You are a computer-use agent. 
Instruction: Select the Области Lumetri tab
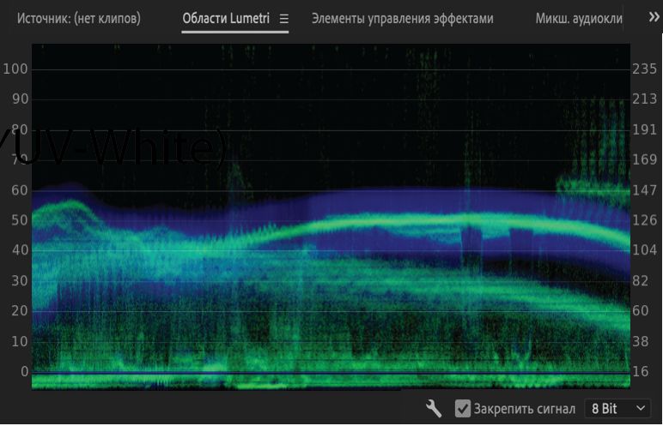click(x=226, y=19)
